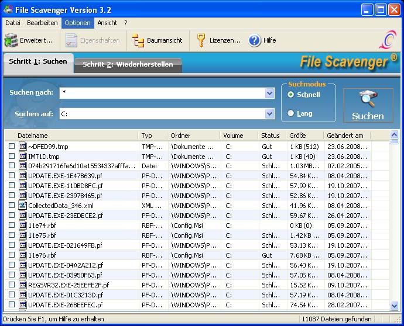The height and width of the screenshot is (326, 404).
Task: Click file icon of UPDATE.EXE-01C3213D.pf
Action: (23, 294)
